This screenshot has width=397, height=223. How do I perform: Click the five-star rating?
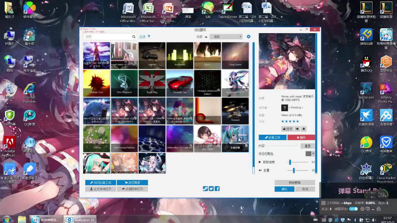(x=290, y=121)
